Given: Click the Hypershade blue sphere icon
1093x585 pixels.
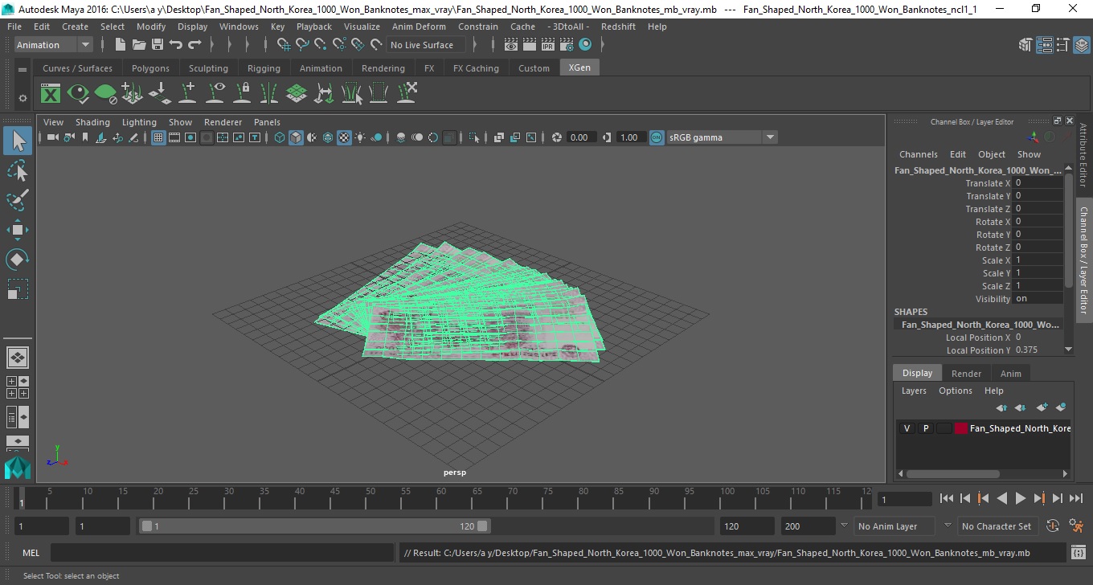Looking at the screenshot, I should [585, 45].
